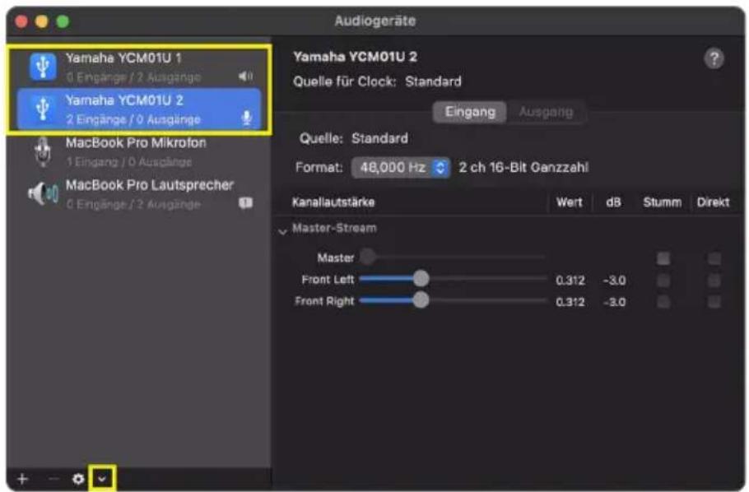Click the 2 ch 16-Bit Ganzzahl text

click(x=523, y=168)
